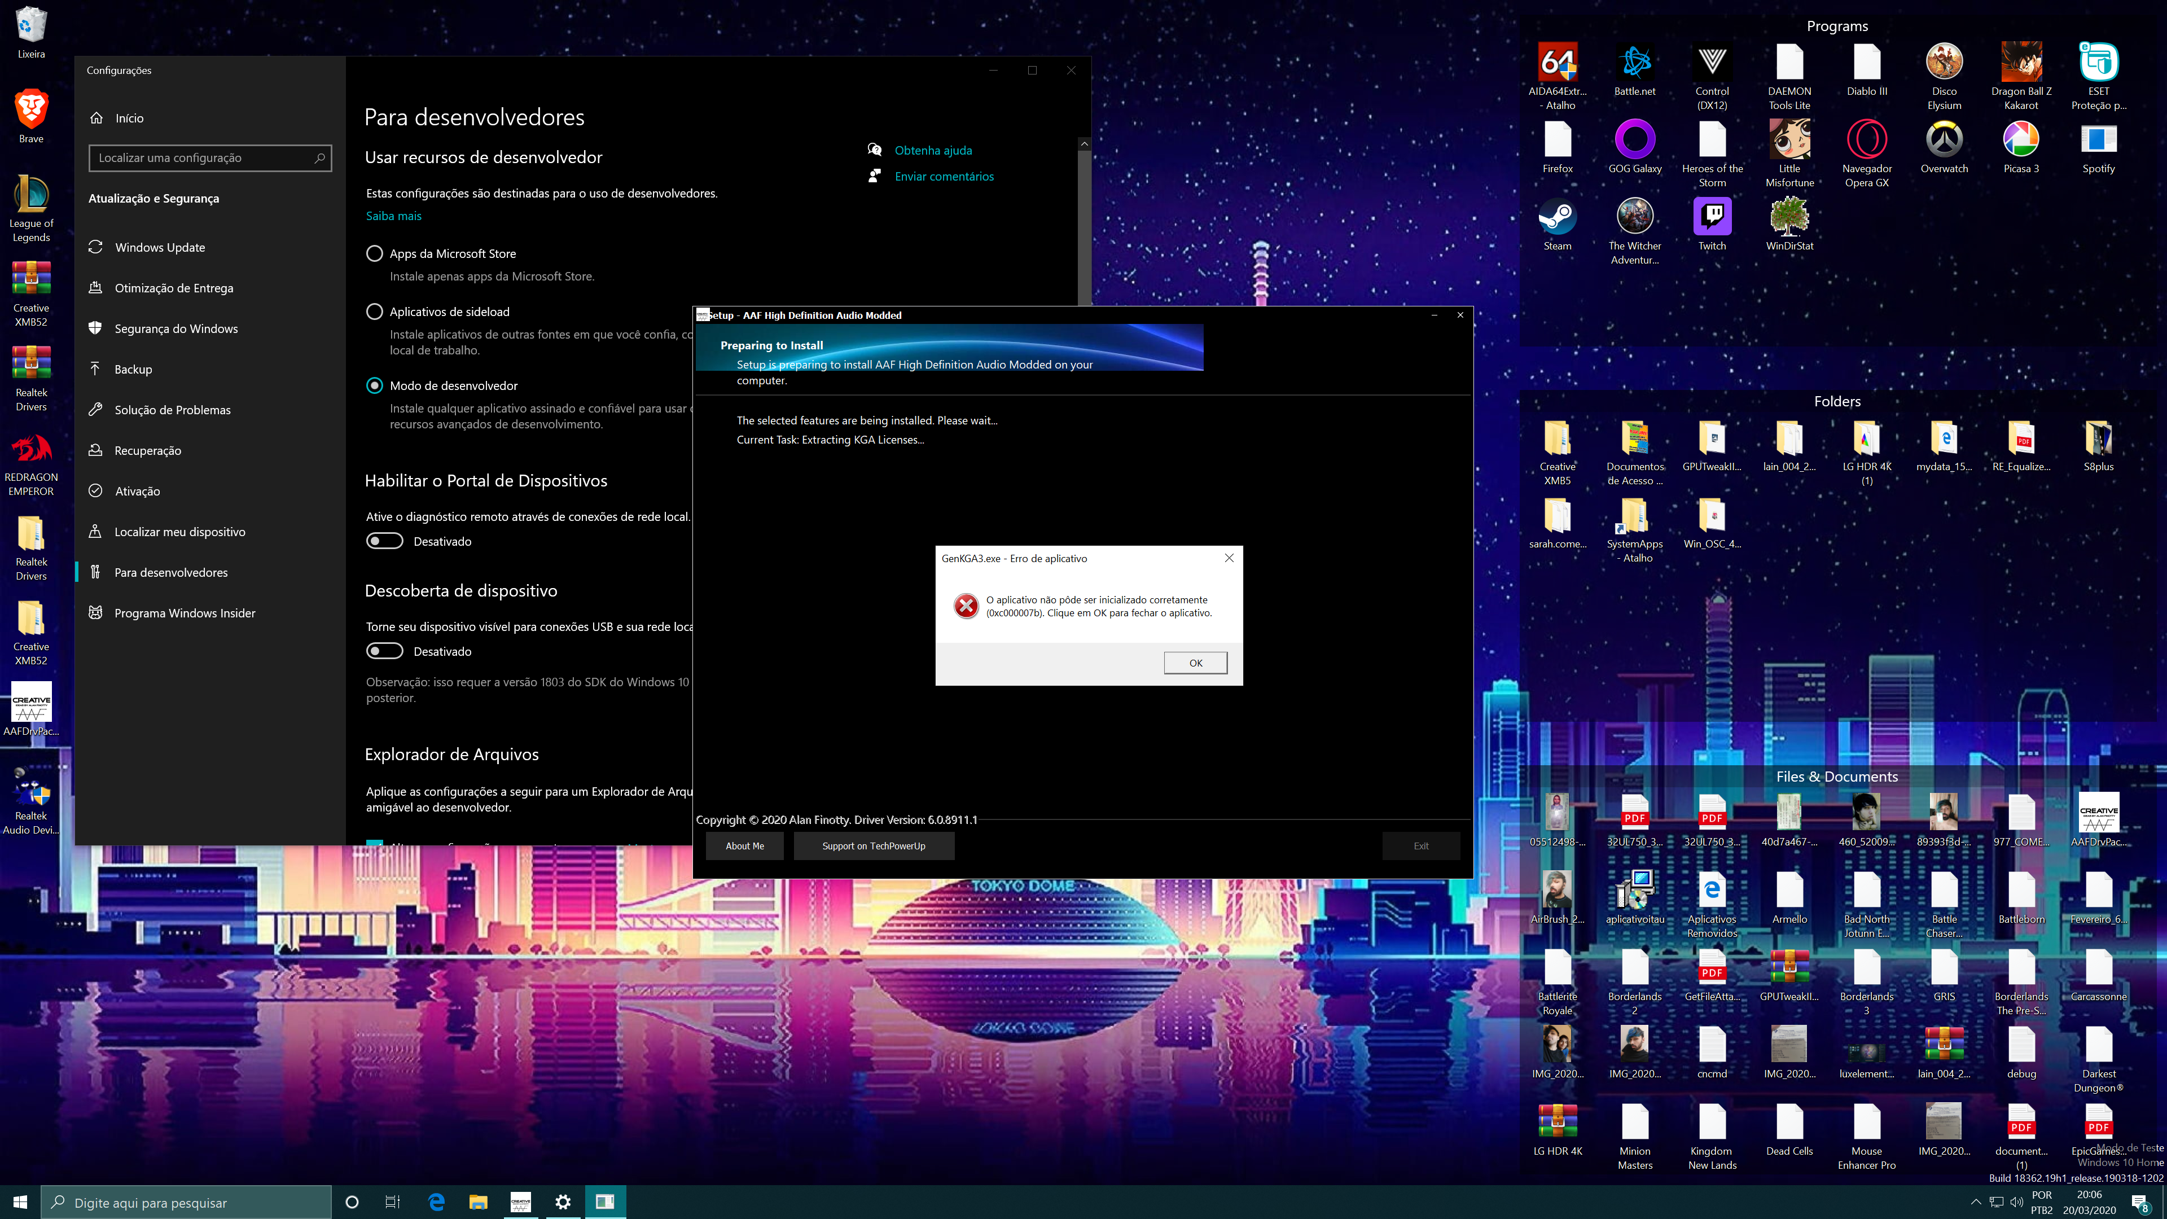Select Apps da Microsoft Store radio option

(x=375, y=253)
